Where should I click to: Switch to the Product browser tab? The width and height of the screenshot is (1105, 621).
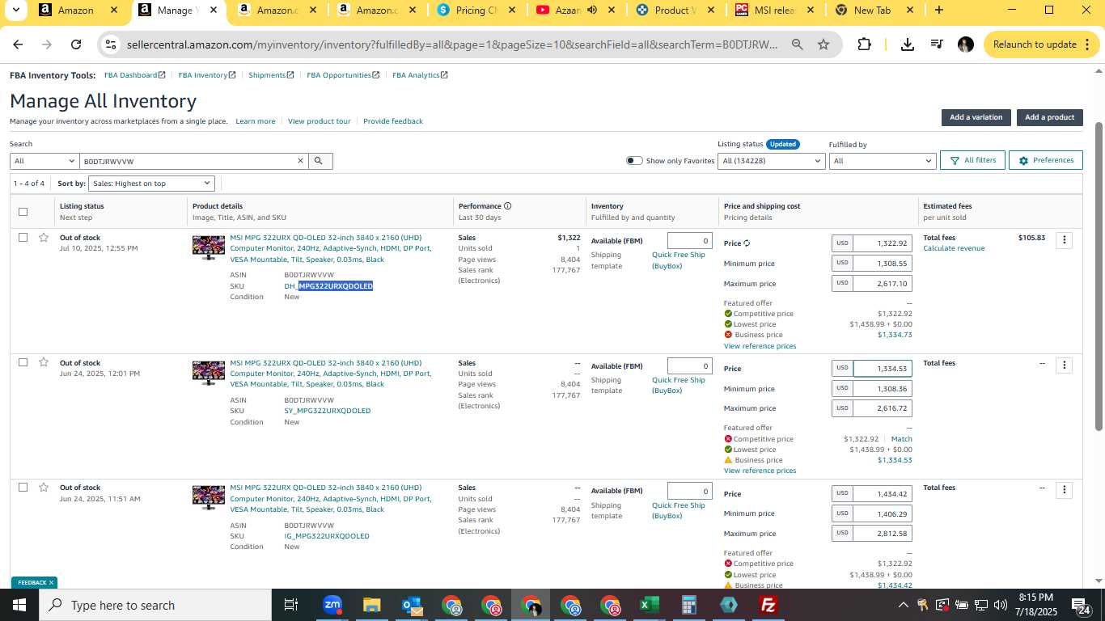pos(675,11)
